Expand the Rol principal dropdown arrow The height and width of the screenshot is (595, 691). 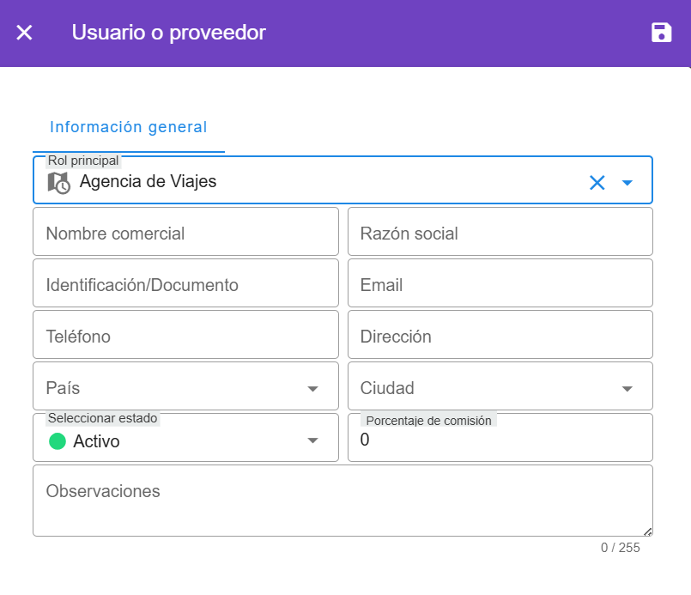[x=627, y=182]
